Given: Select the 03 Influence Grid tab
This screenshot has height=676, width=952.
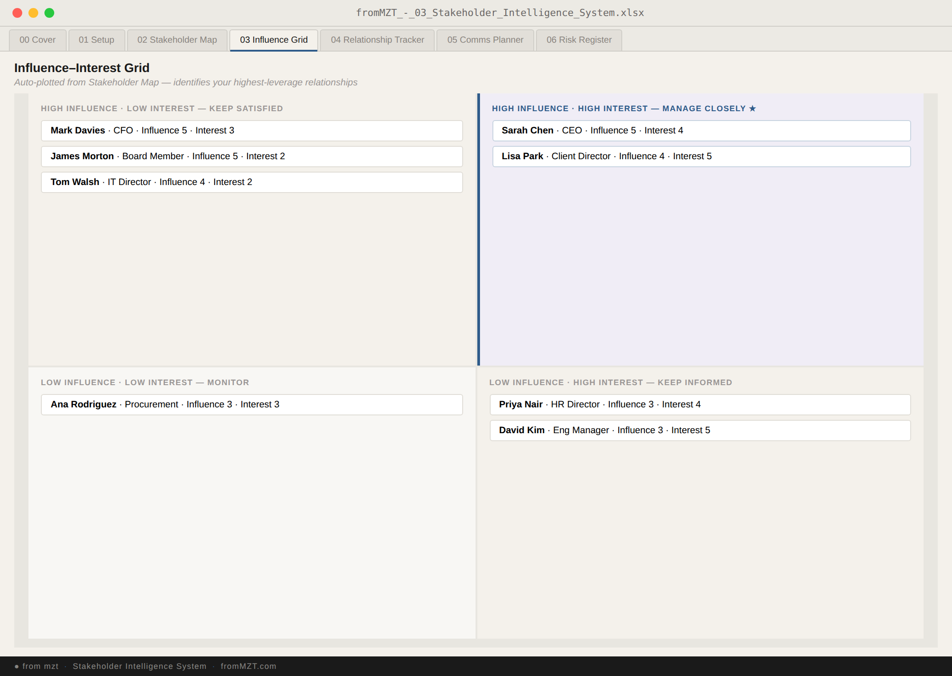Looking at the screenshot, I should click(x=274, y=40).
